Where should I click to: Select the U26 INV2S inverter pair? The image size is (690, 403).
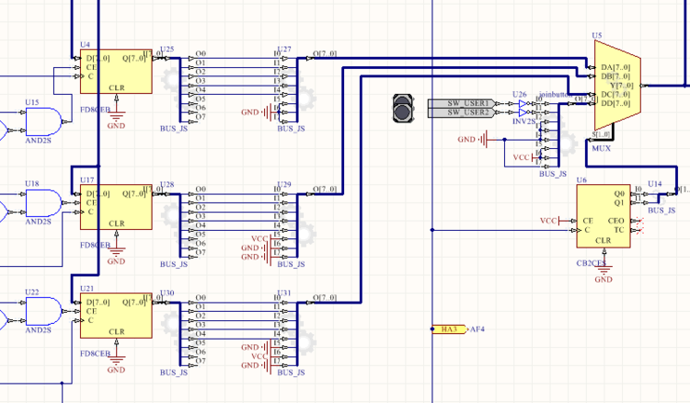(x=524, y=108)
